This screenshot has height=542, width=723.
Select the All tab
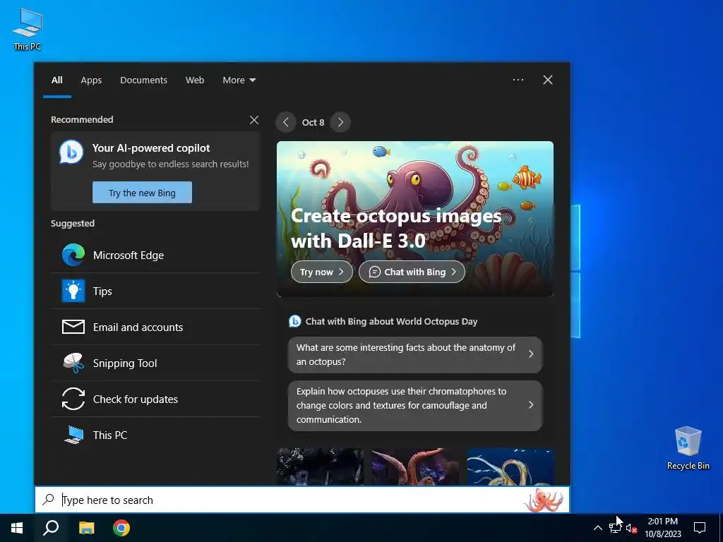click(x=56, y=80)
